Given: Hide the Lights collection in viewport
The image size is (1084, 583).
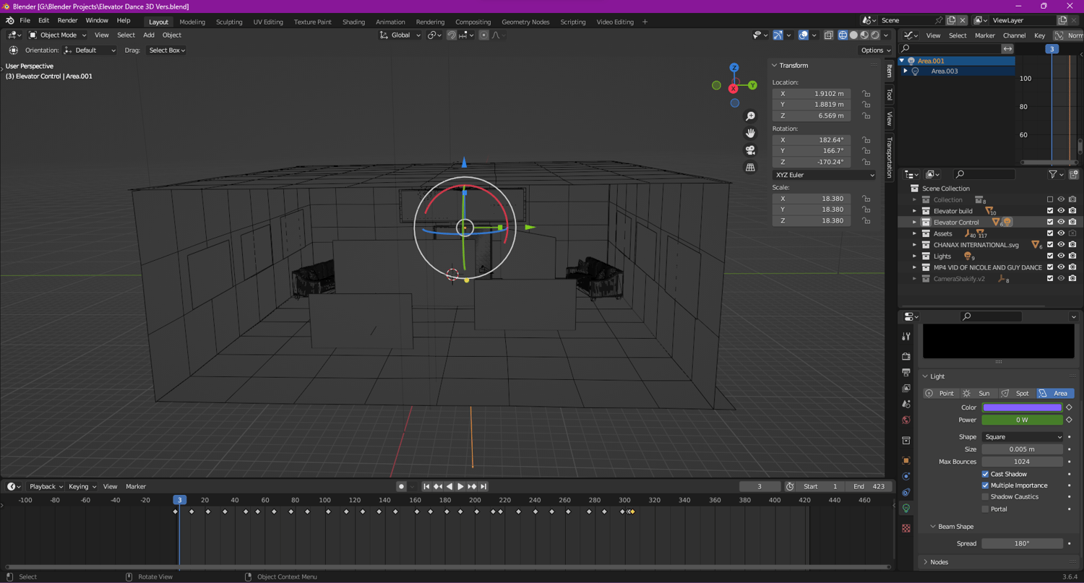Looking at the screenshot, I should [1061, 256].
